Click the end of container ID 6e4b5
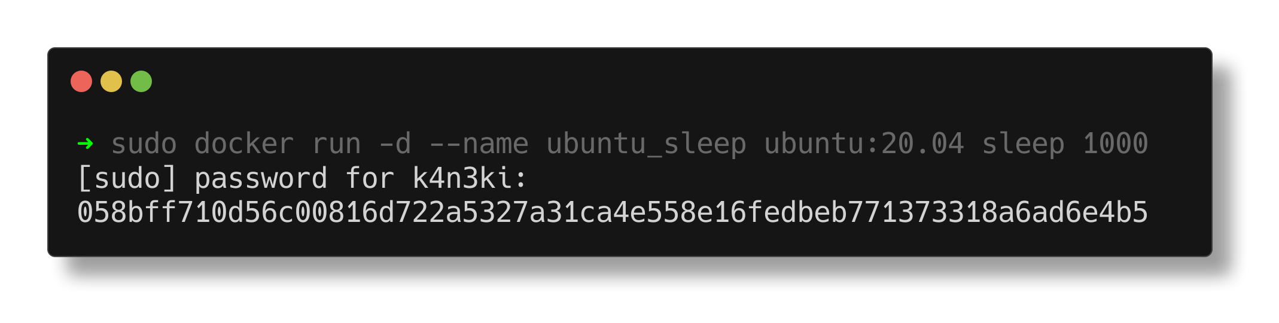The width and height of the screenshot is (1279, 323). (x=1107, y=213)
